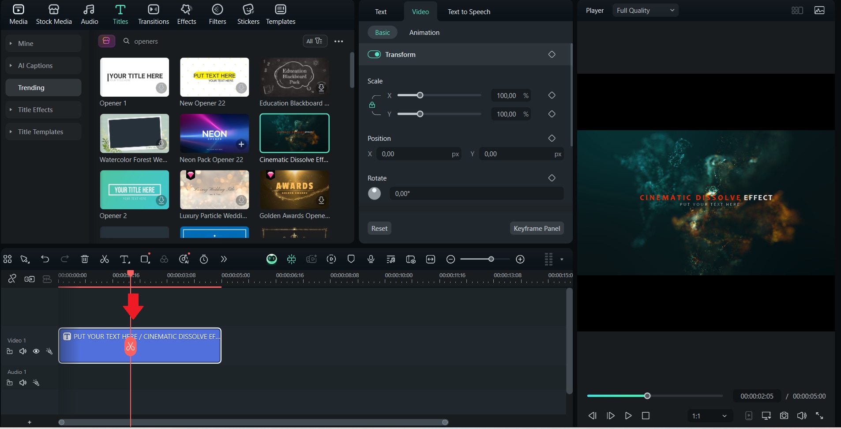Click the Reset button
The image size is (841, 429).
(x=379, y=228)
